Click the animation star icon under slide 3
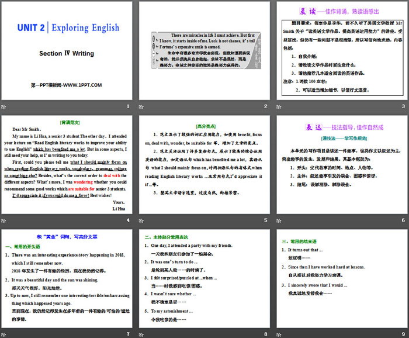Image resolution: width=409 pixels, height=338 pixels. click(x=279, y=106)
